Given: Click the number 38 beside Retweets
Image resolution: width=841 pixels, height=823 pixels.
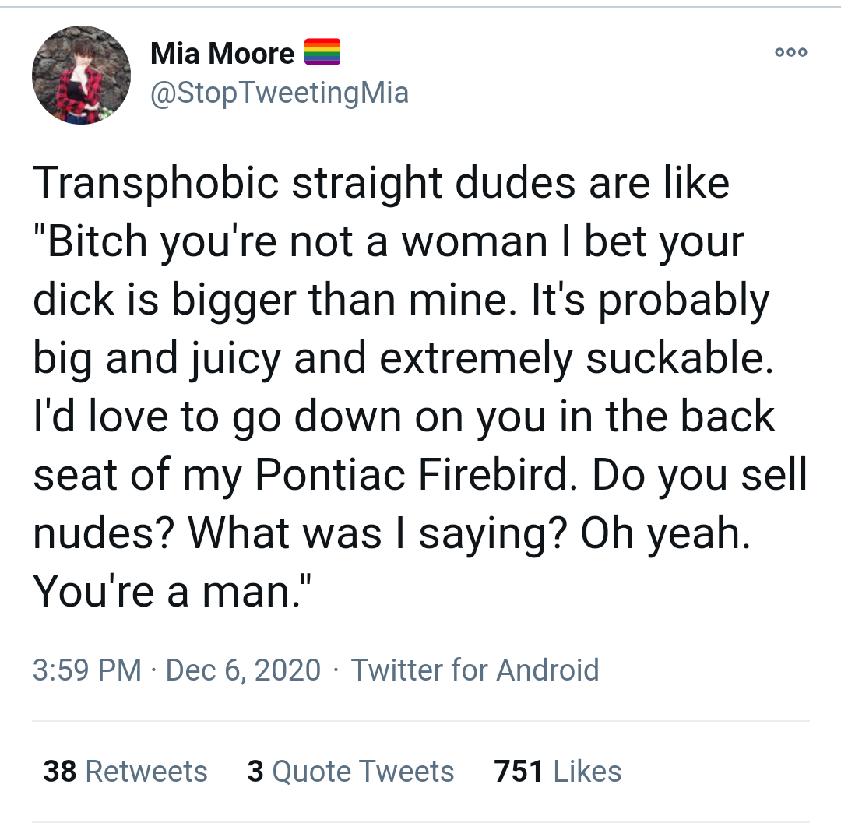Looking at the screenshot, I should pos(60,771).
